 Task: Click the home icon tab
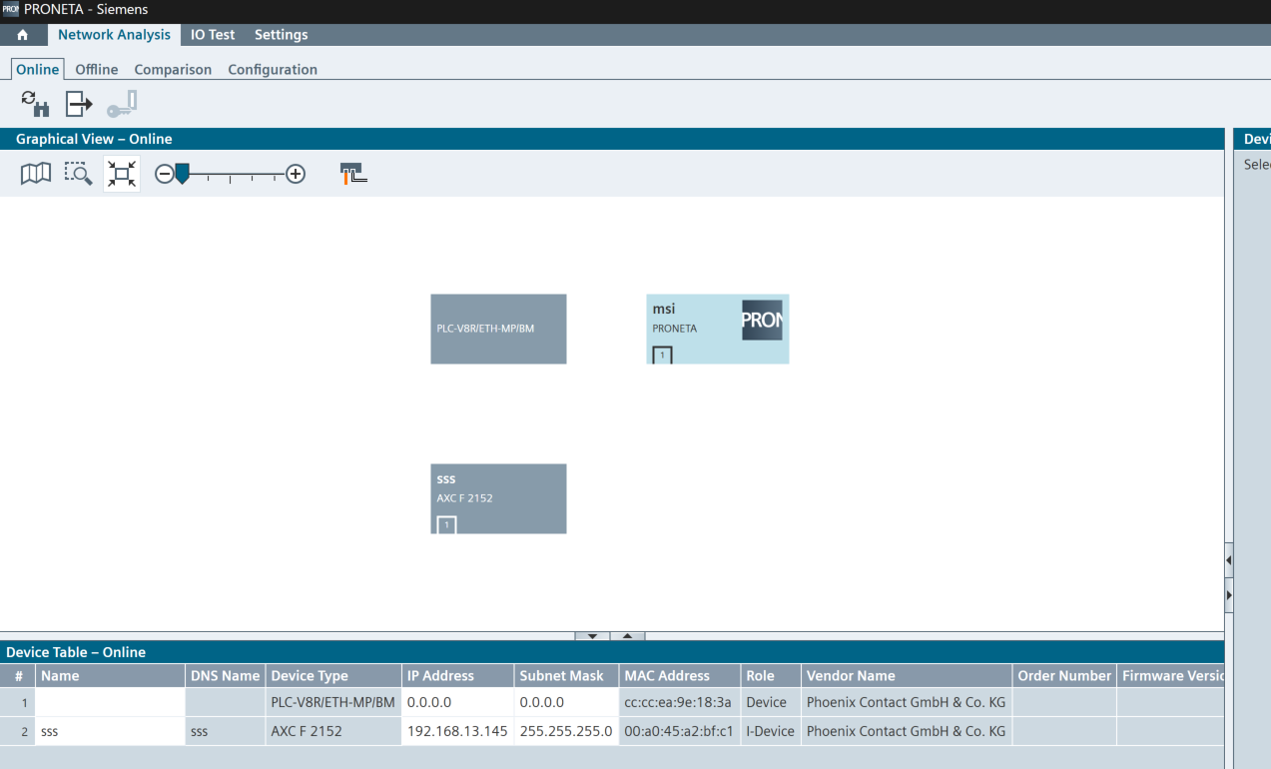(23, 35)
